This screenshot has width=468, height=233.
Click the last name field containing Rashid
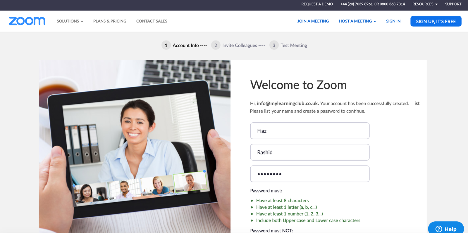310,152
